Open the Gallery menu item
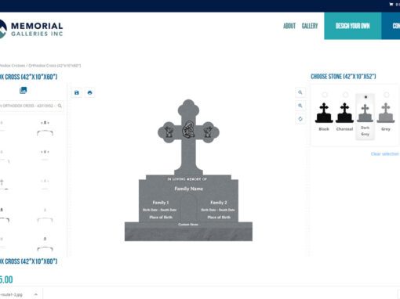This screenshot has height=299, width=400. coord(310,26)
